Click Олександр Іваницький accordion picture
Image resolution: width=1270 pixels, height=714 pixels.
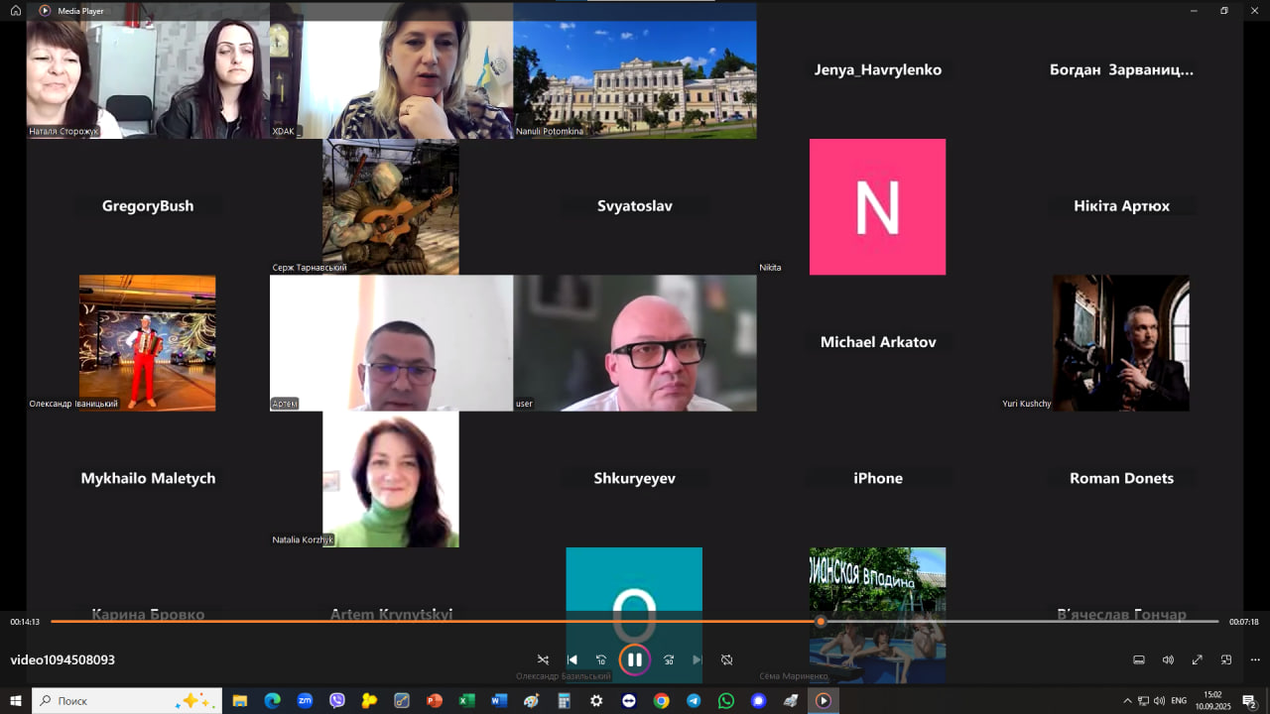coord(148,342)
